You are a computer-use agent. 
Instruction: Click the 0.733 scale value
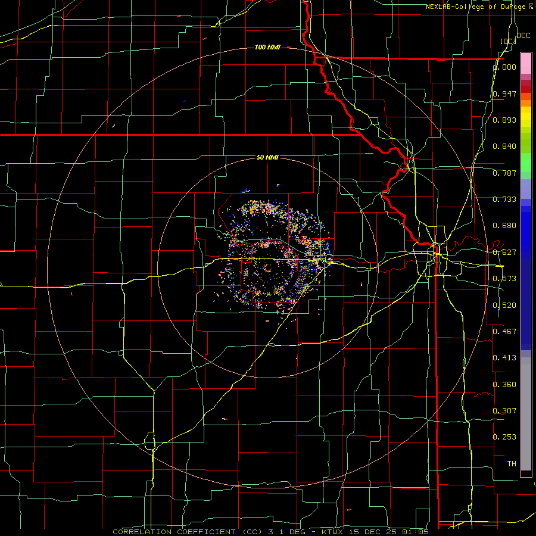(504, 200)
